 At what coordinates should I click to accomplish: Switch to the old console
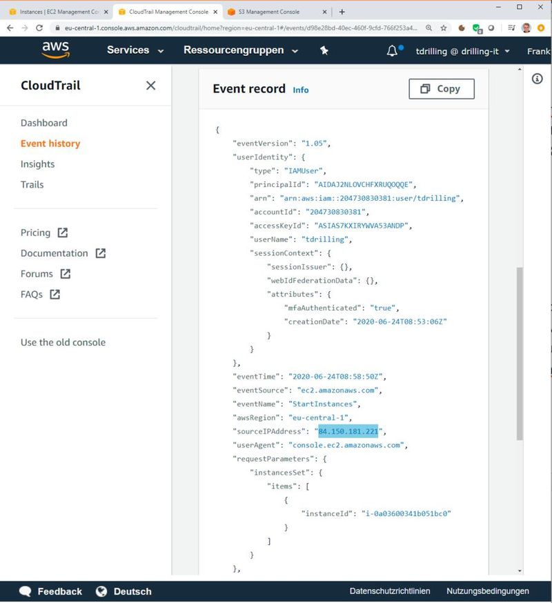tap(63, 342)
